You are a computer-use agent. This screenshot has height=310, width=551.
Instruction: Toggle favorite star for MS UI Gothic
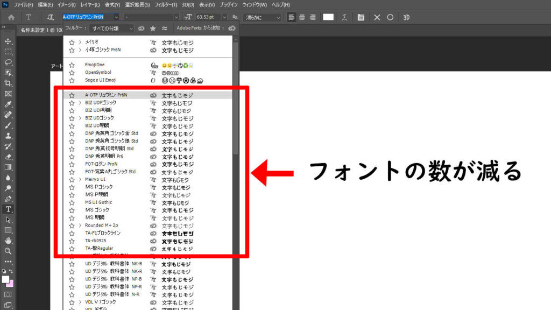click(x=72, y=202)
